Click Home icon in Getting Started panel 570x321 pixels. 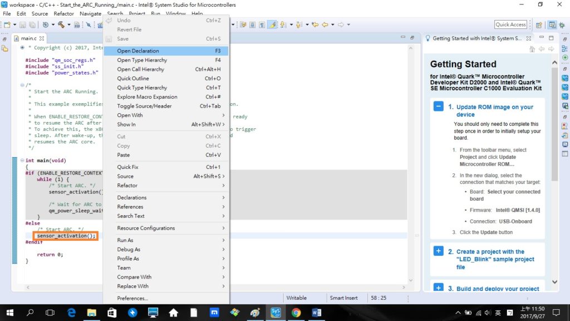532,49
